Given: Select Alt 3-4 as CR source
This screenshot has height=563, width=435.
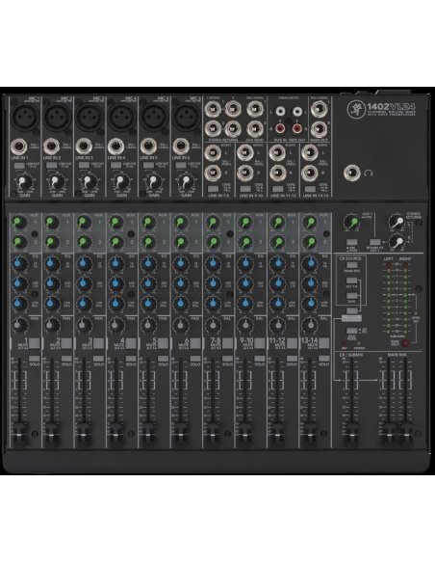Looking at the screenshot, I should [x=351, y=281].
